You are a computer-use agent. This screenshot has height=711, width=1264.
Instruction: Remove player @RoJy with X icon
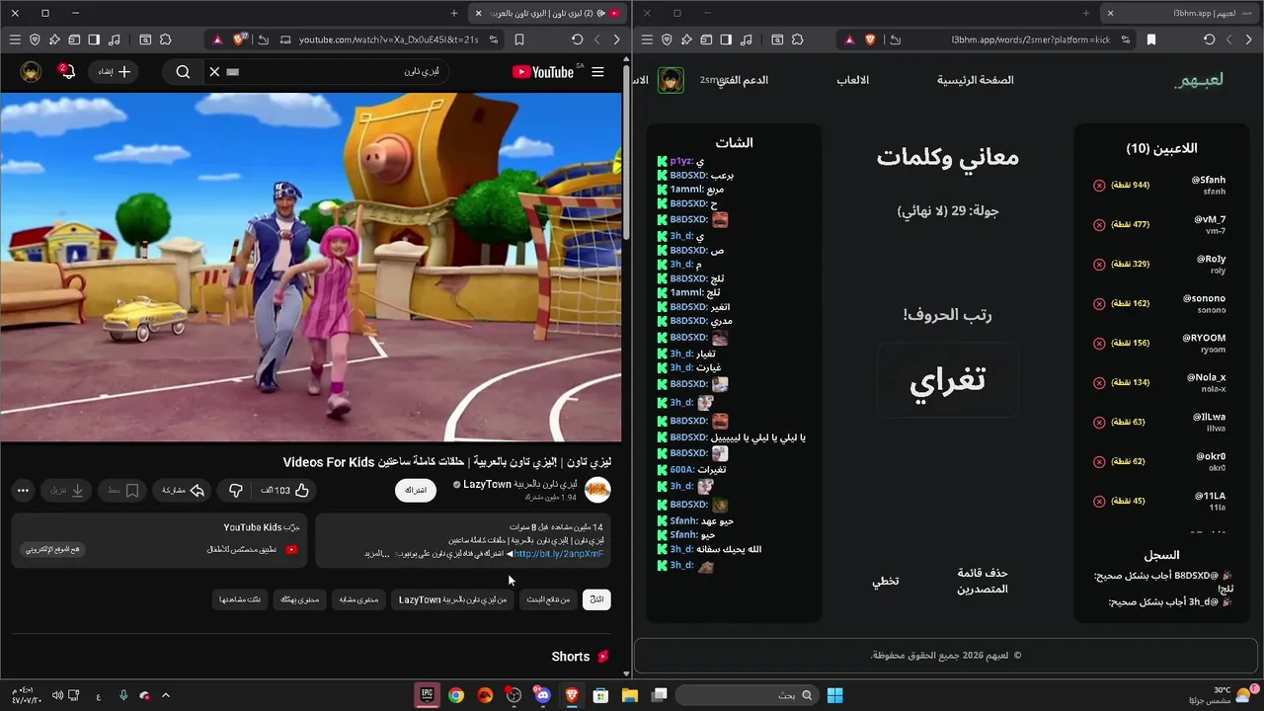[x=1099, y=264]
